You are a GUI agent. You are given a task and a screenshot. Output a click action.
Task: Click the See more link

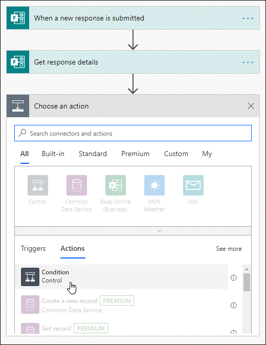tap(229, 249)
